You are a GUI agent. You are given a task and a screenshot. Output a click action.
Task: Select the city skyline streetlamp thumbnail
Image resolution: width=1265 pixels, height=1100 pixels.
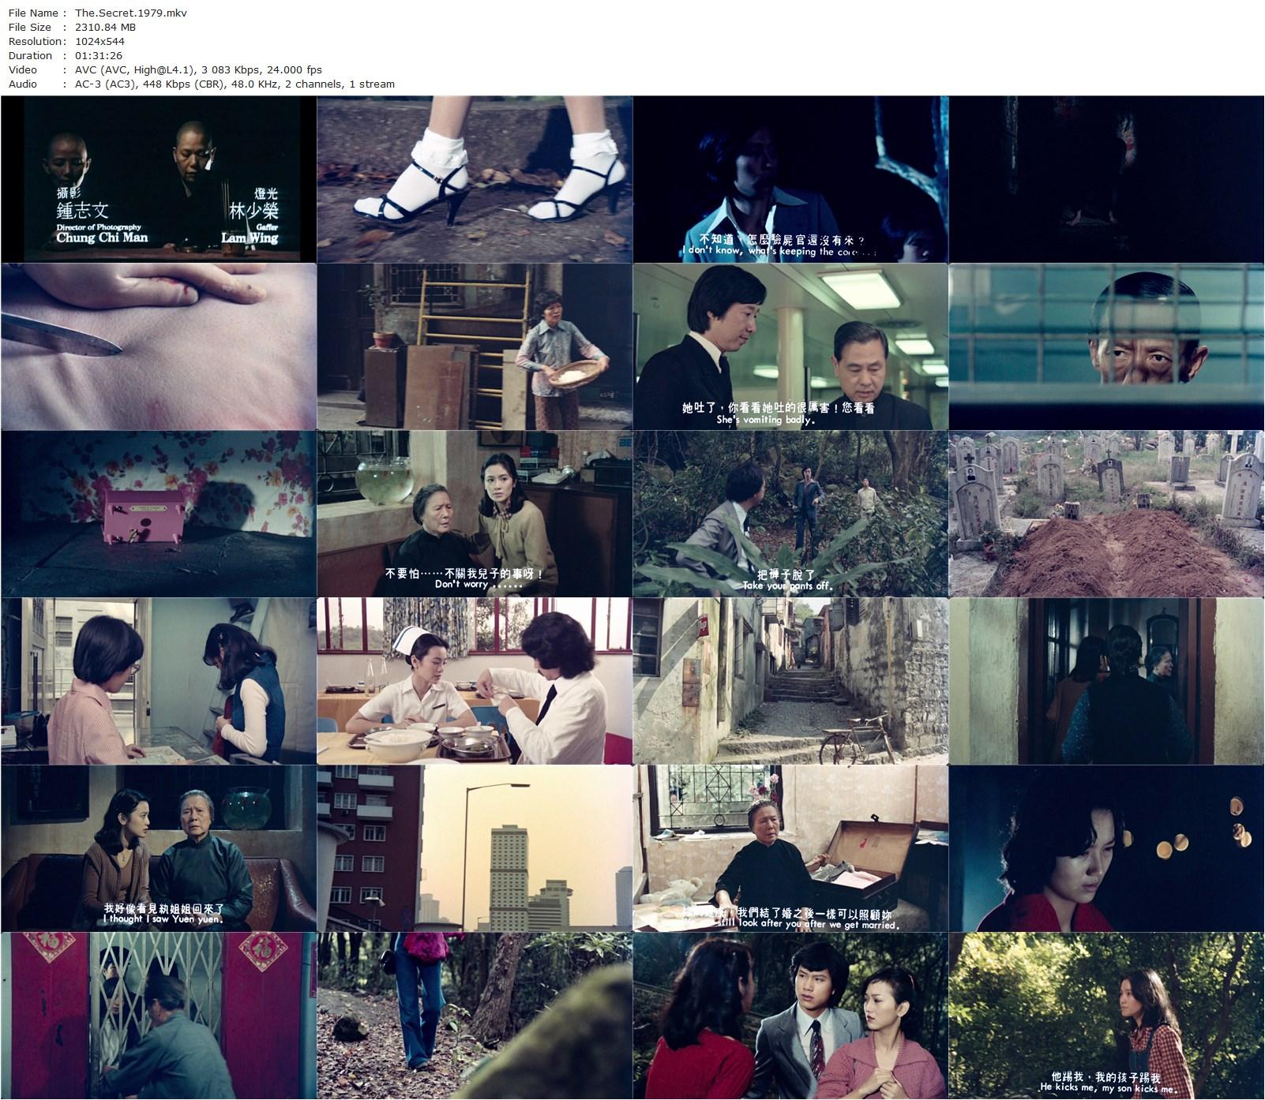[x=475, y=848]
